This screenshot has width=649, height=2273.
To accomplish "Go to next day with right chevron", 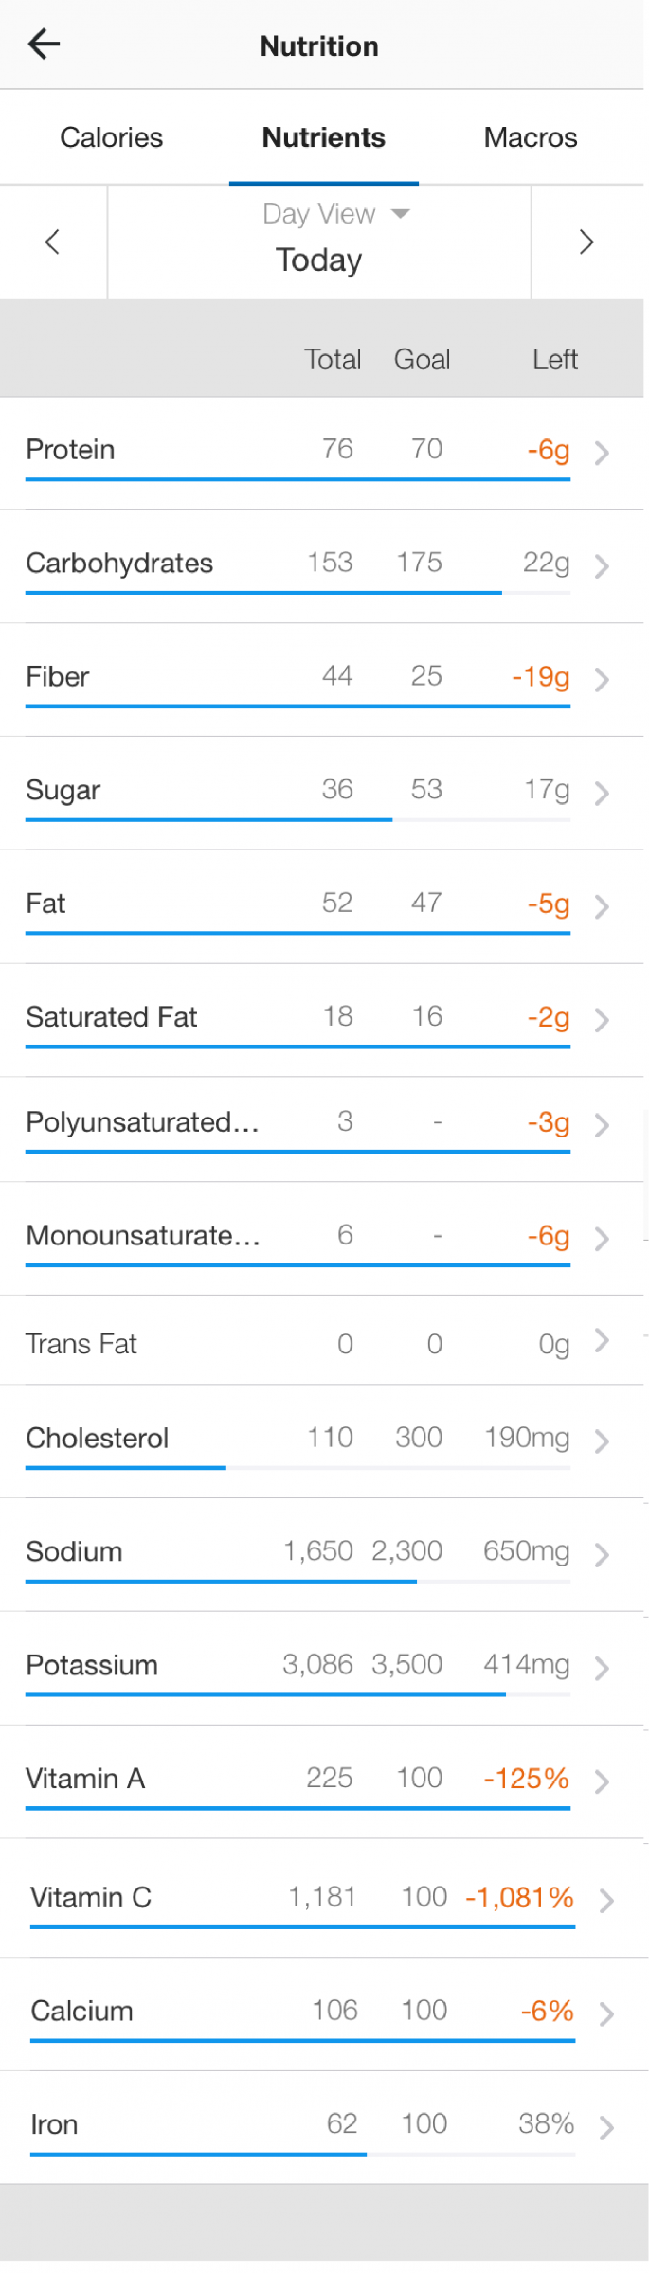I will point(586,242).
